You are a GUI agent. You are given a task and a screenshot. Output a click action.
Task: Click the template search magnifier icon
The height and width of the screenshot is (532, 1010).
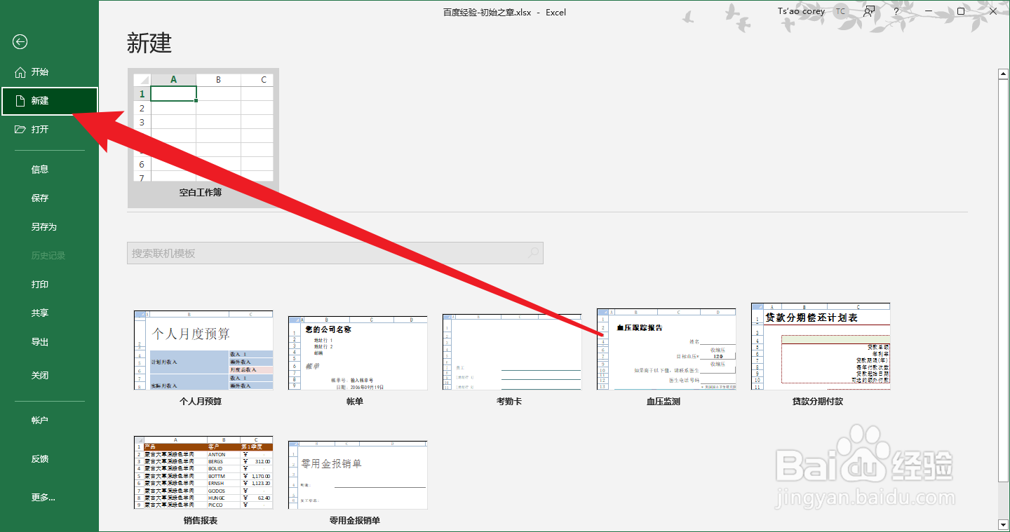point(534,253)
